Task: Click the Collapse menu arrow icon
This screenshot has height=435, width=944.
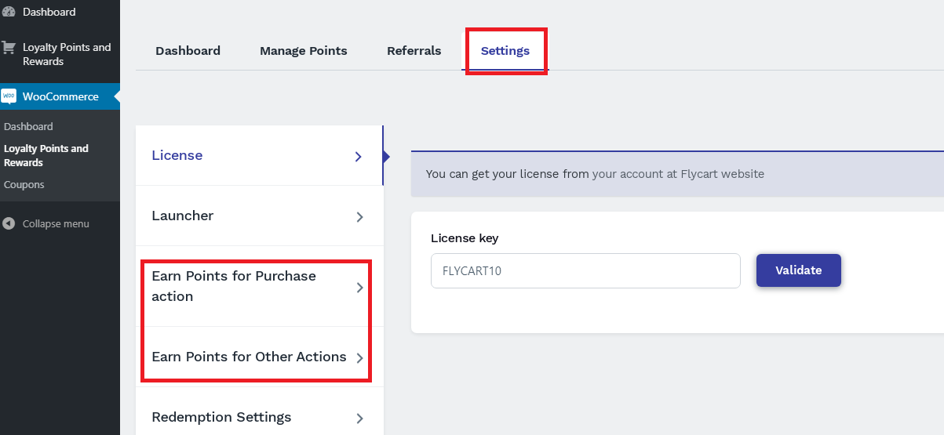Action: pos(9,223)
